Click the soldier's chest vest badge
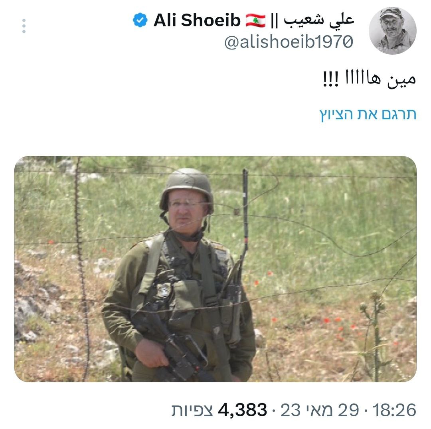The image size is (431, 429). pyautogui.click(x=164, y=290)
